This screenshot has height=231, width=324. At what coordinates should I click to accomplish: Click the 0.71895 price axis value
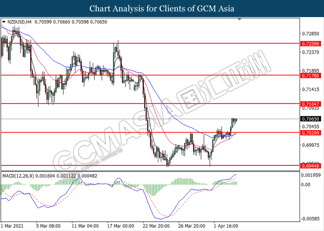(311, 71)
